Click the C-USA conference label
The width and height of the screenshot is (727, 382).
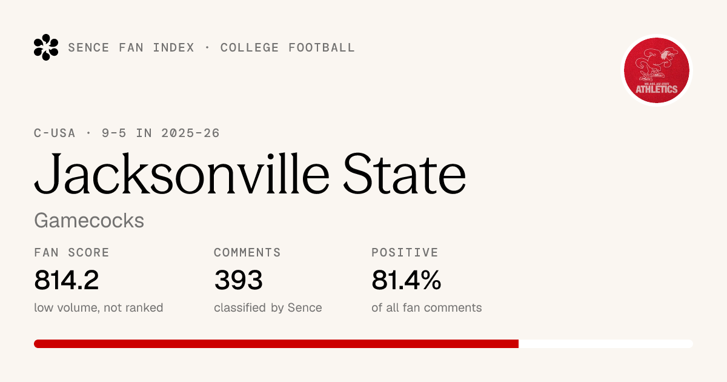tap(55, 133)
